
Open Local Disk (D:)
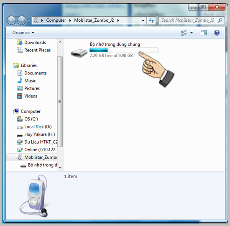pos(38,126)
